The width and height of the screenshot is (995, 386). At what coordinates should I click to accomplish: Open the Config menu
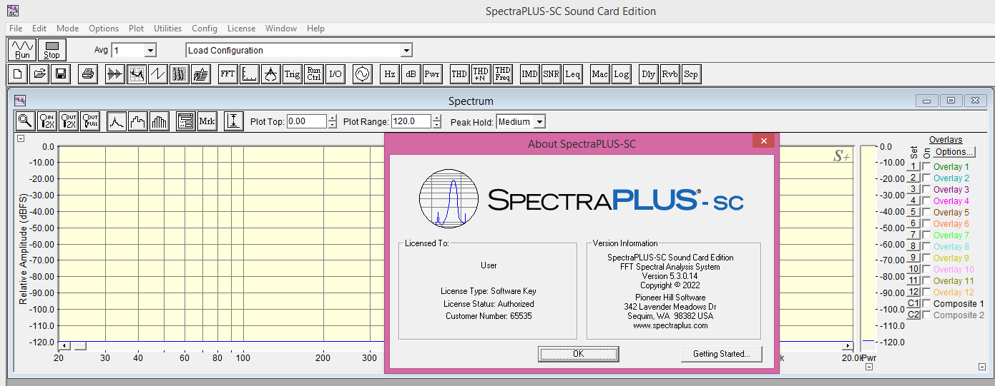pos(205,29)
